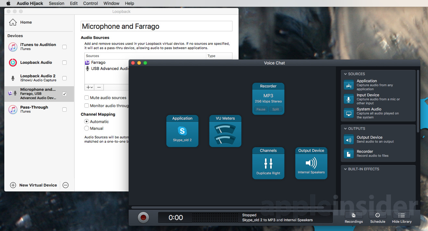This screenshot has height=231, width=428.
Task: Click the 'Skype_old 2 to MP3' status line
Action: 278,220
